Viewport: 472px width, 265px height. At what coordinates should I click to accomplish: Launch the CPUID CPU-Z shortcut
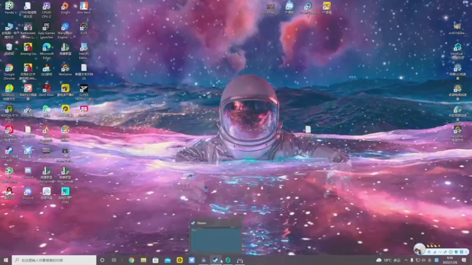coord(47,10)
